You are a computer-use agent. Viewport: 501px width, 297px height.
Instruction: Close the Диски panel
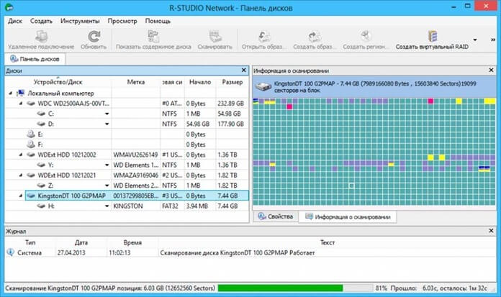click(x=243, y=70)
